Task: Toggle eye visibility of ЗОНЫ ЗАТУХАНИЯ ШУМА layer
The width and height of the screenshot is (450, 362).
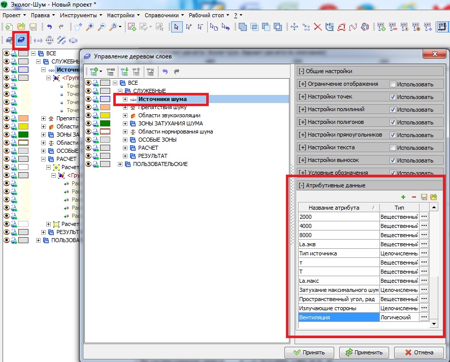Action: click(x=88, y=123)
